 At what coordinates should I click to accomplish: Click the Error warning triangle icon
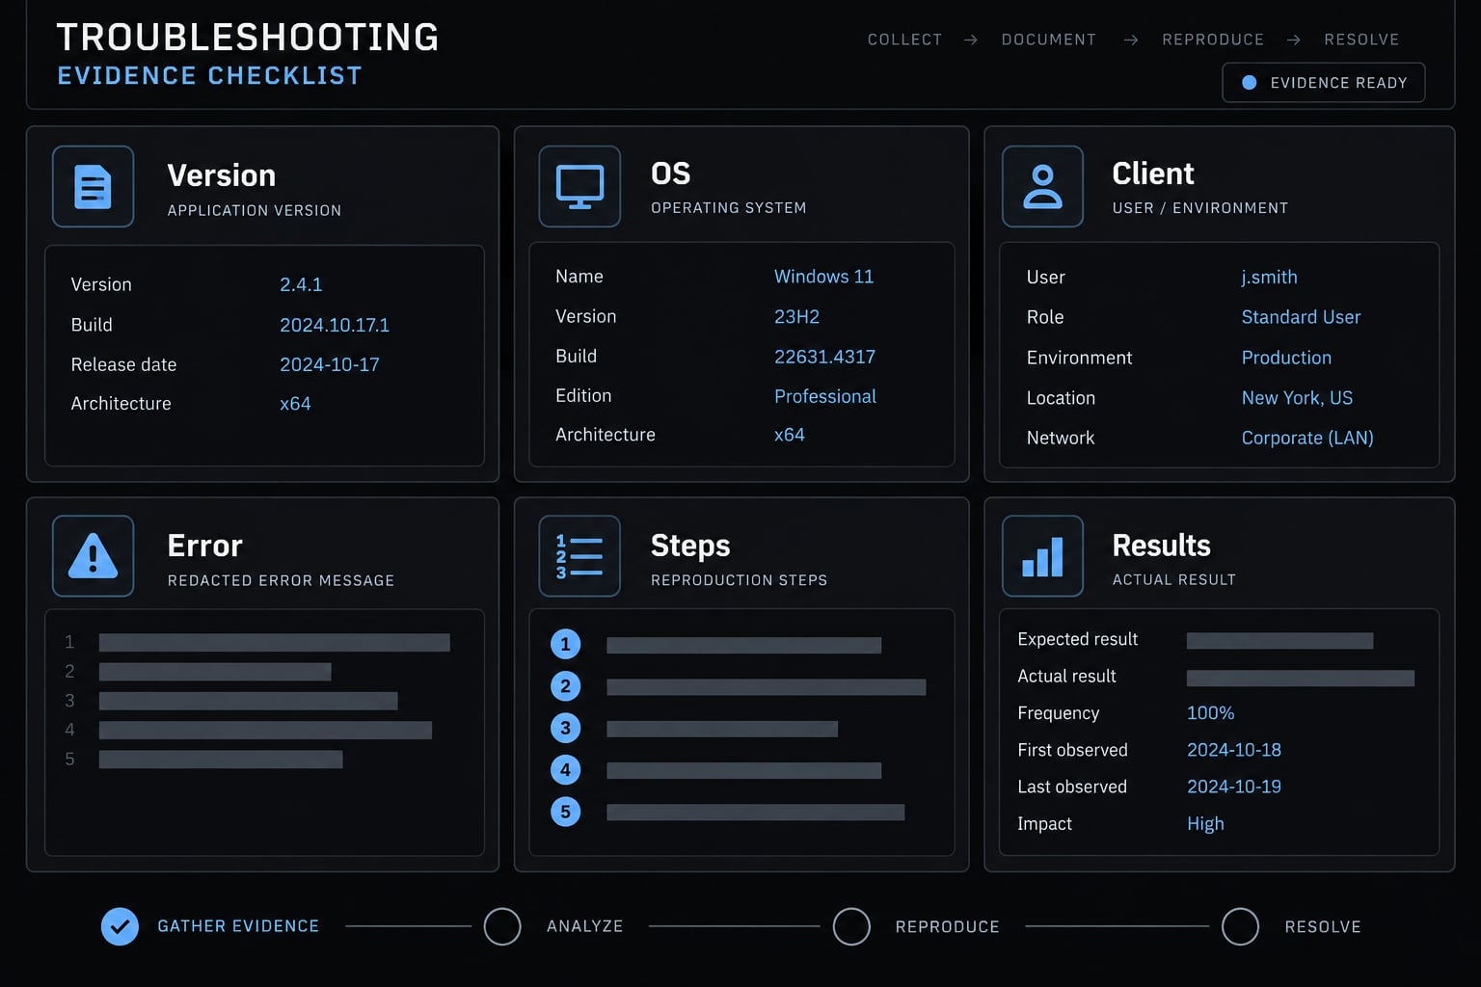pyautogui.click(x=93, y=556)
